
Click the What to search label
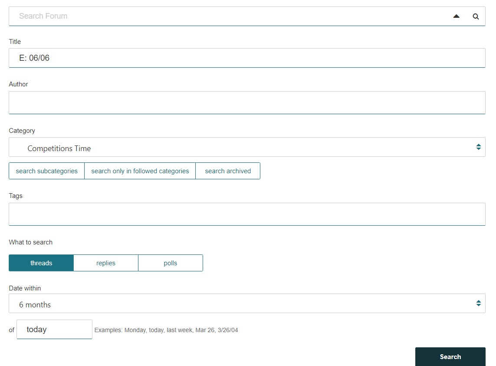tap(31, 242)
